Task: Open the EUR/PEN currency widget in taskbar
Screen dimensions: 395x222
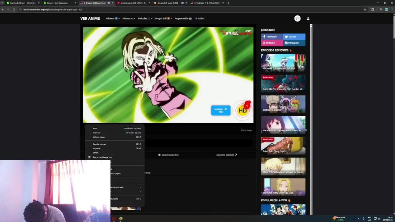Action: coord(339,219)
